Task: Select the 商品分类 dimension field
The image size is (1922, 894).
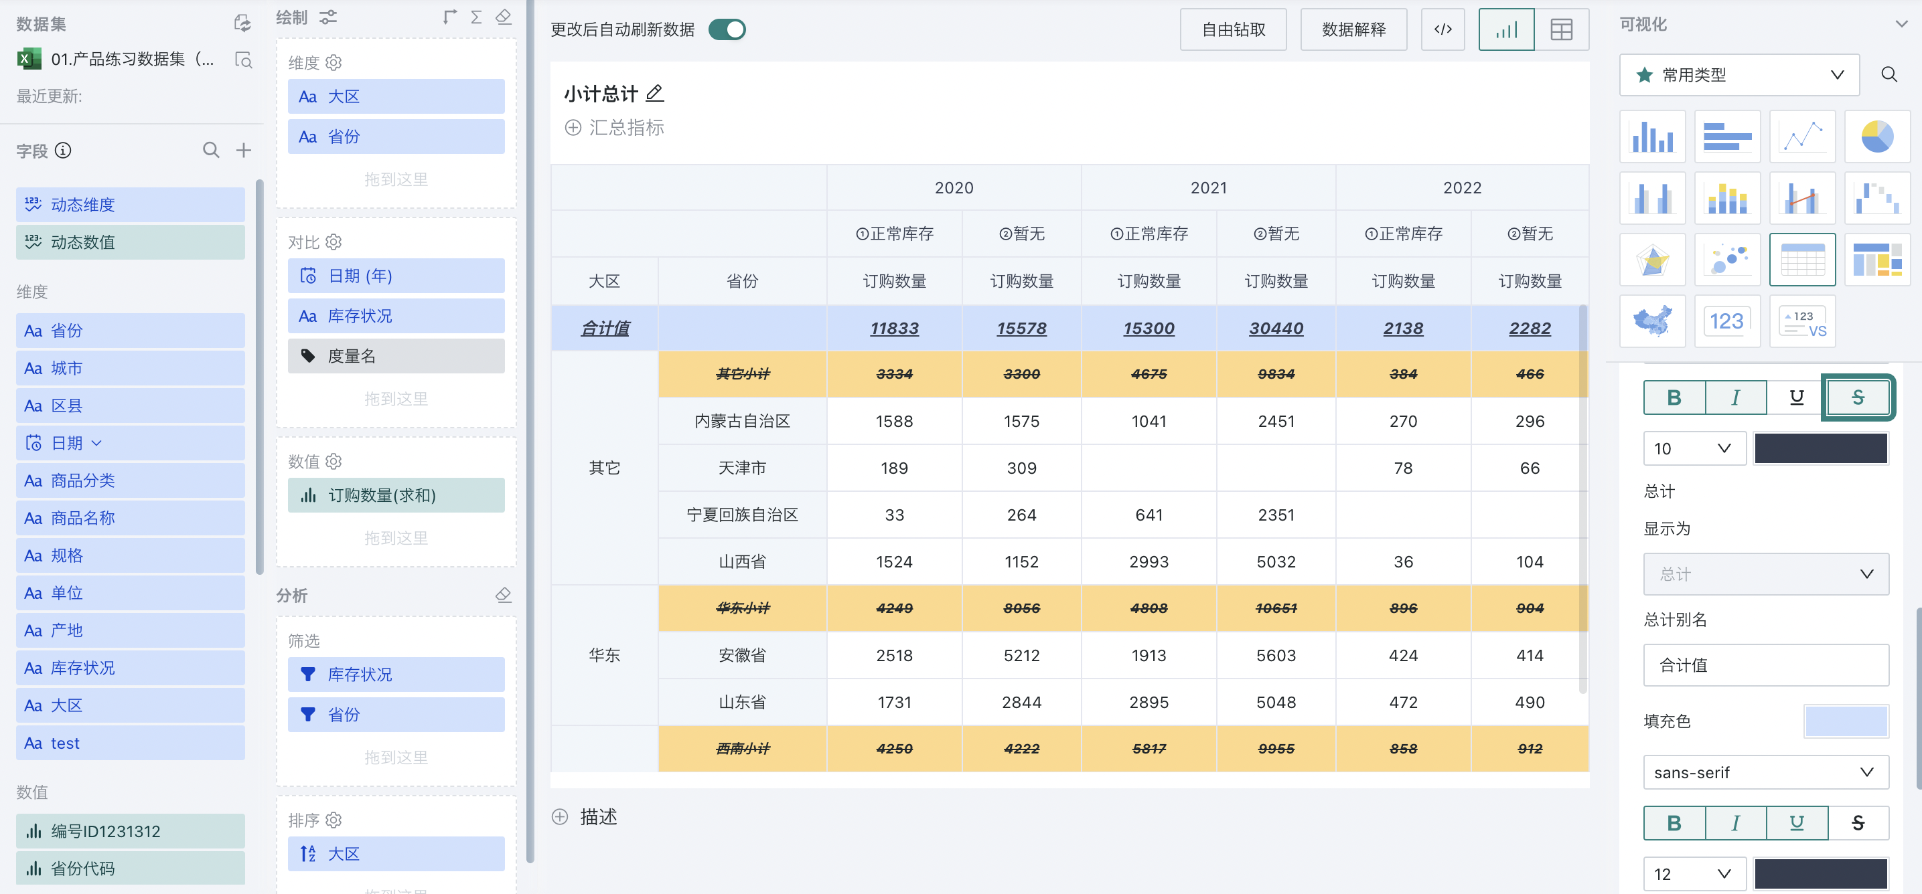Action: [x=131, y=481]
